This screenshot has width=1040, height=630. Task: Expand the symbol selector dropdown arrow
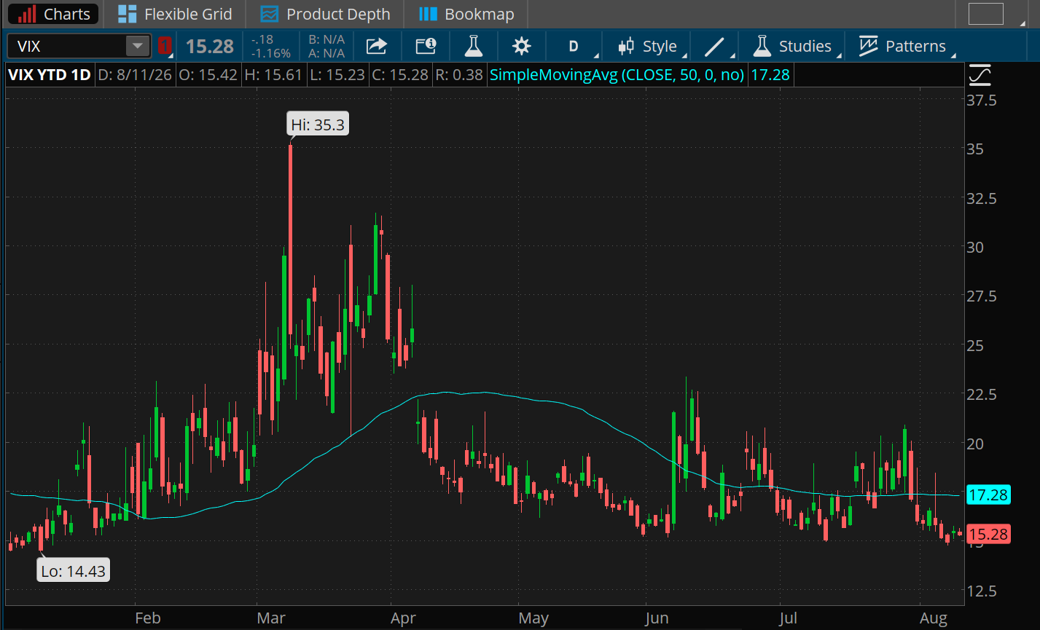coord(138,47)
